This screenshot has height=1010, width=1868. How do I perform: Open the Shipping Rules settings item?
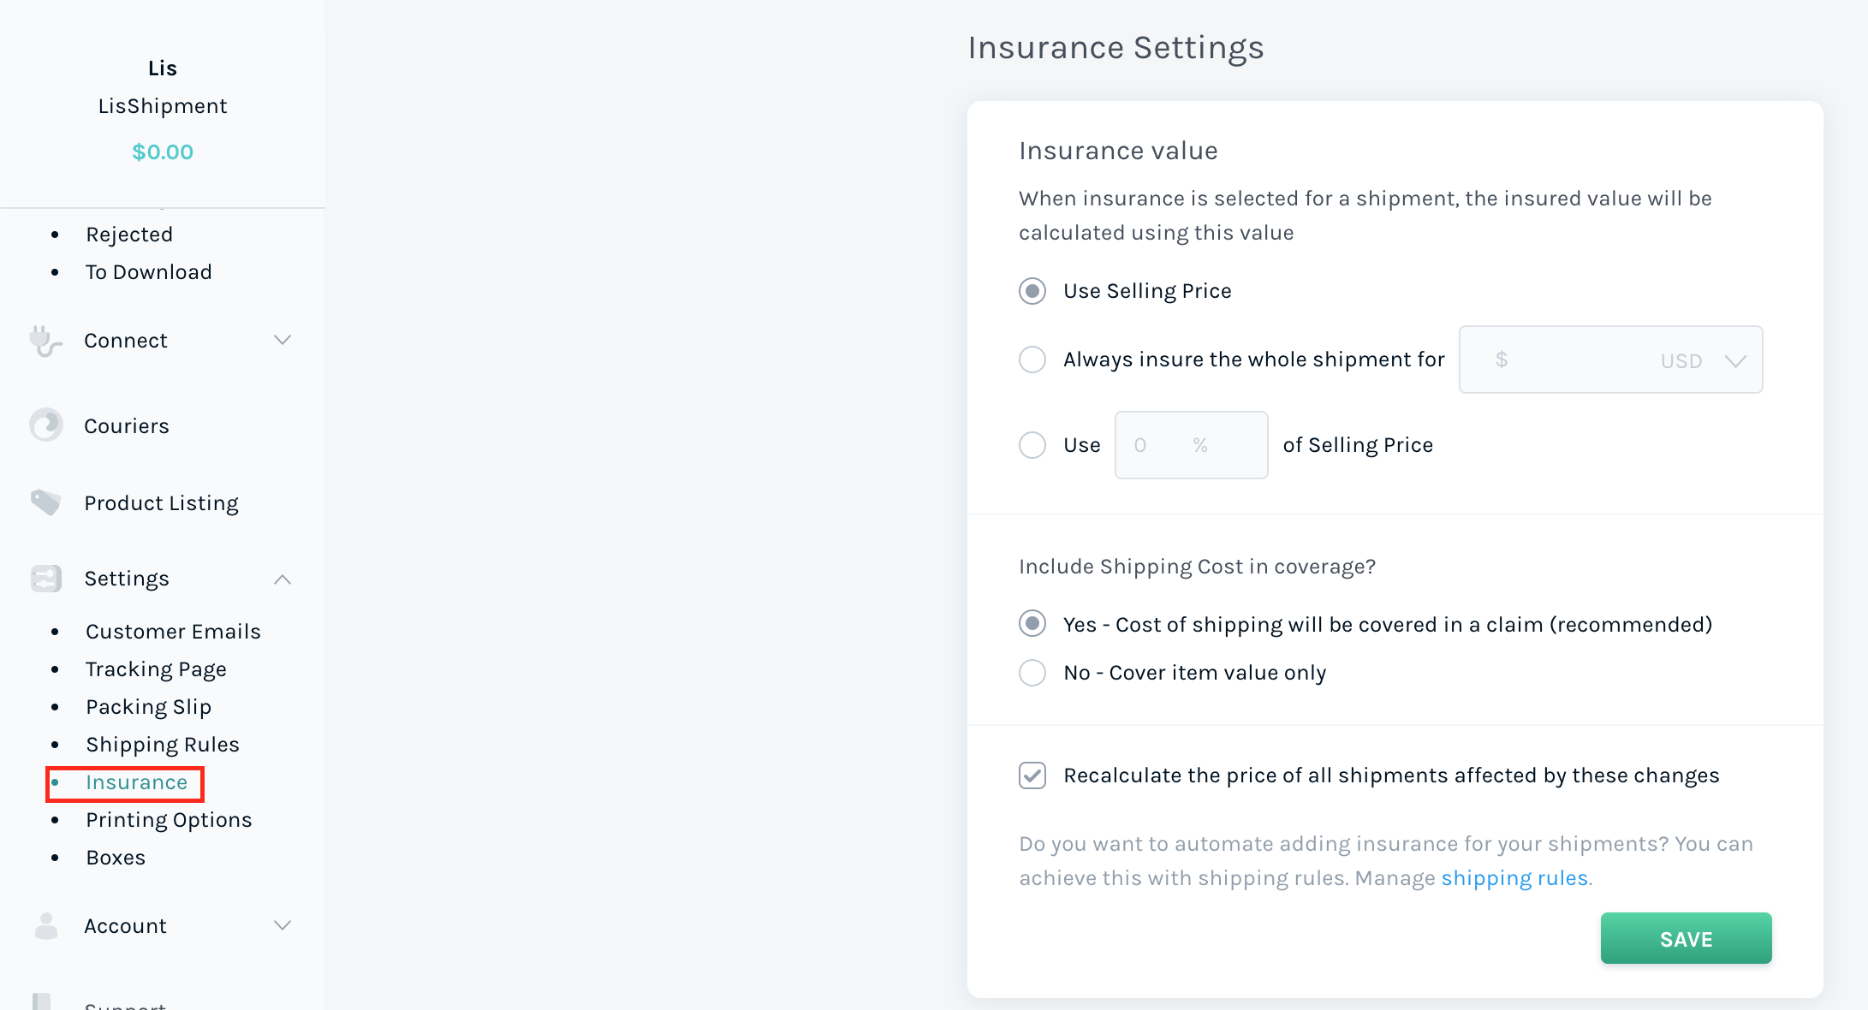(163, 745)
